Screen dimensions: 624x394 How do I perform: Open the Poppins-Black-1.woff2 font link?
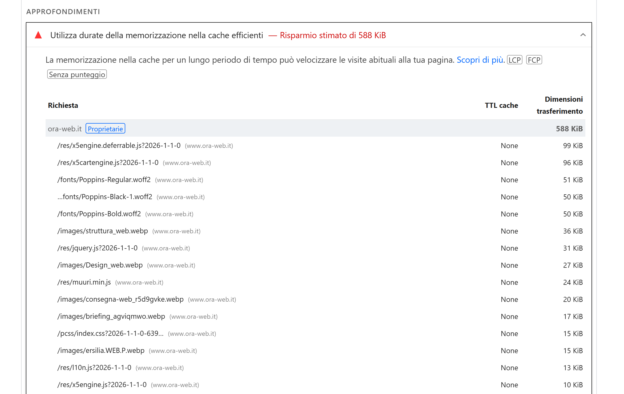click(105, 197)
